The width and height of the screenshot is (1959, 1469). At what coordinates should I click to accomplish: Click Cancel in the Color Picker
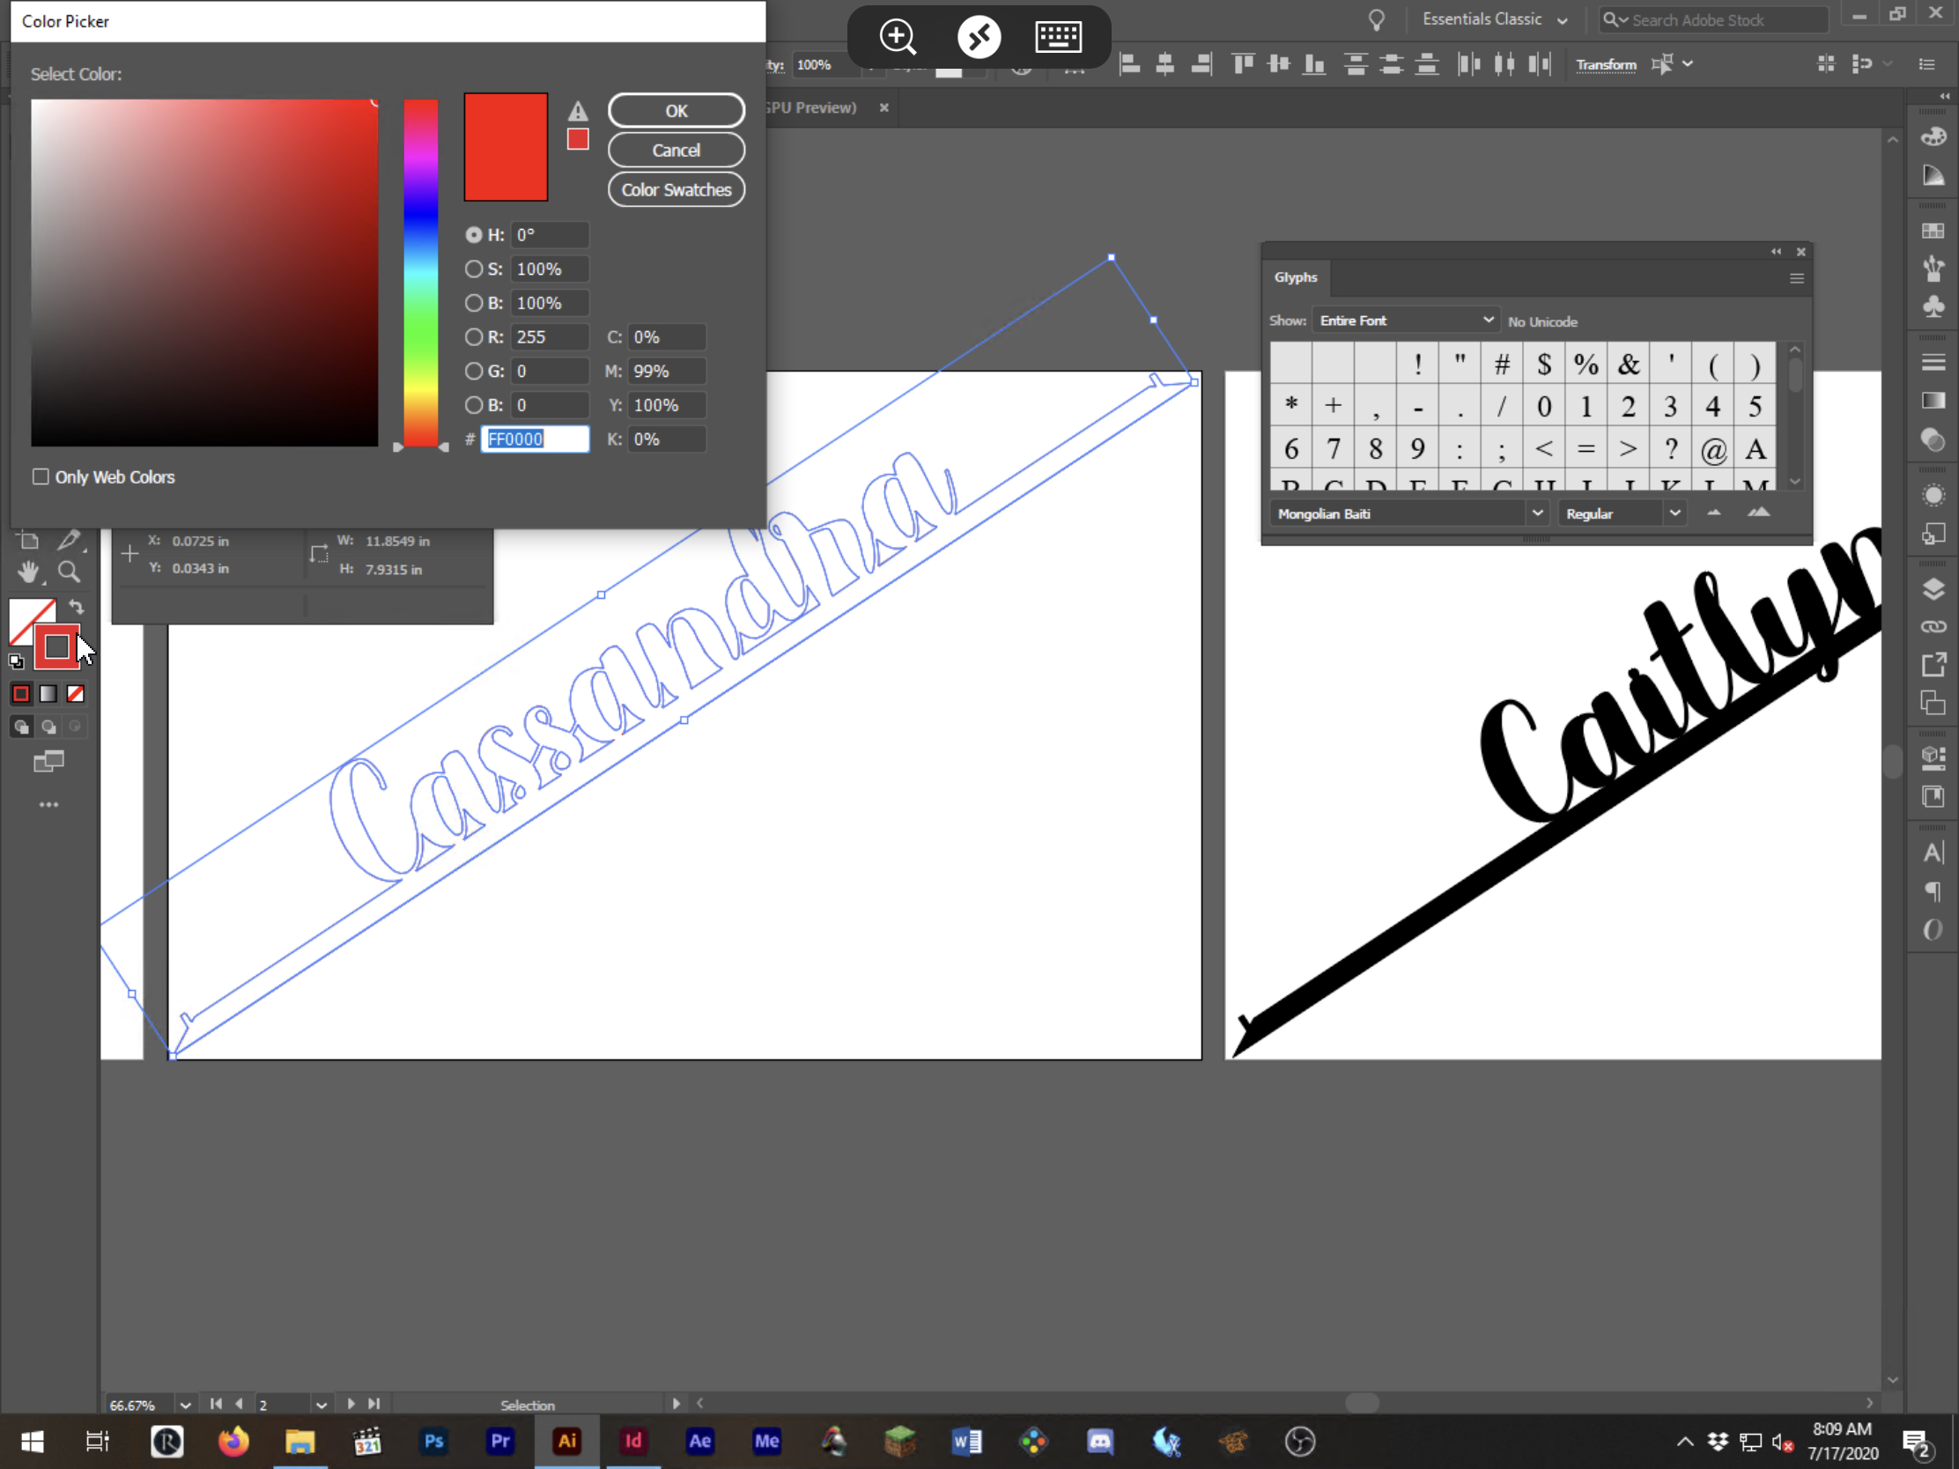[676, 151]
